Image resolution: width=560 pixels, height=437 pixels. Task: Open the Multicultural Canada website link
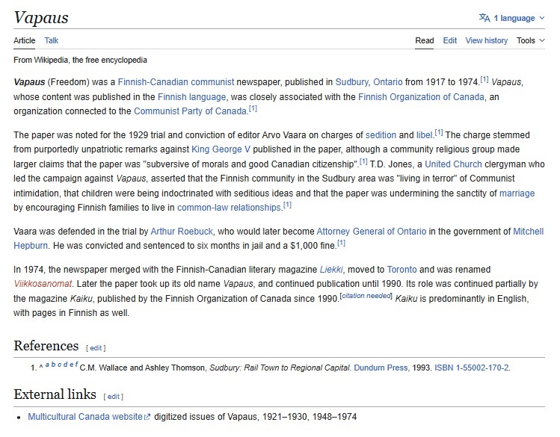click(85, 417)
